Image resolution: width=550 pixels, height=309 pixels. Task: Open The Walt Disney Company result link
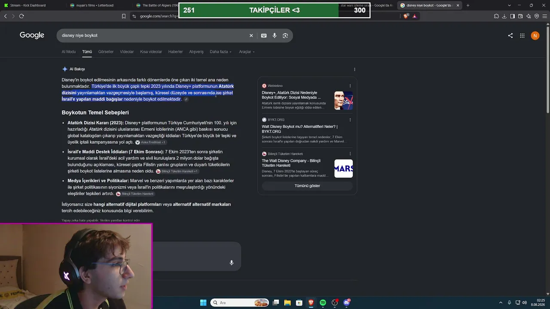291,163
